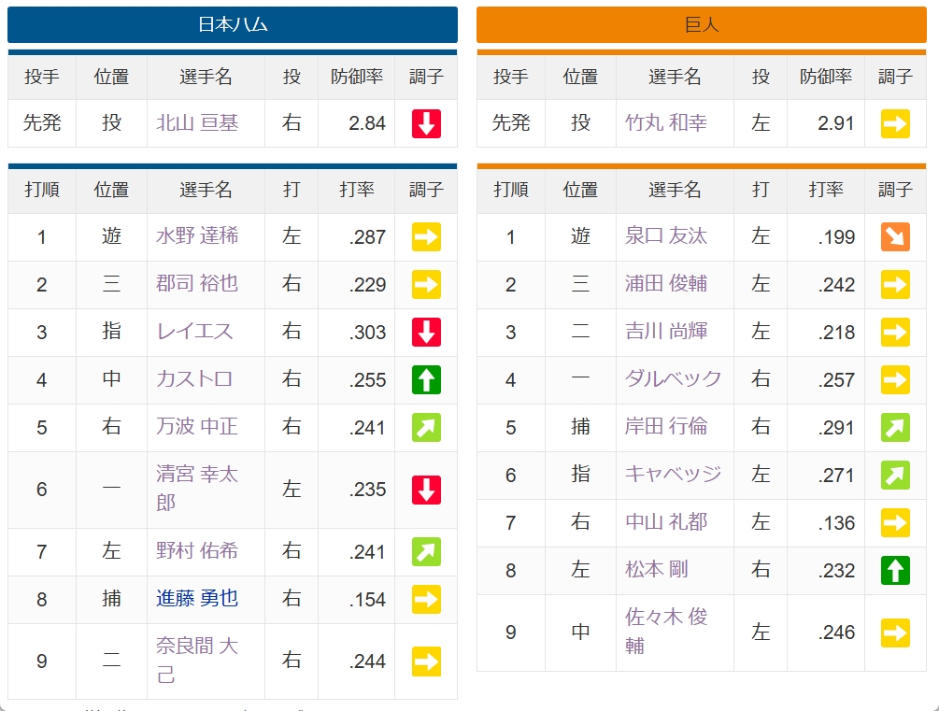Click yellow condition arrow for 郡司 裕也
Viewport: 939px width, 711px height.
tap(426, 284)
